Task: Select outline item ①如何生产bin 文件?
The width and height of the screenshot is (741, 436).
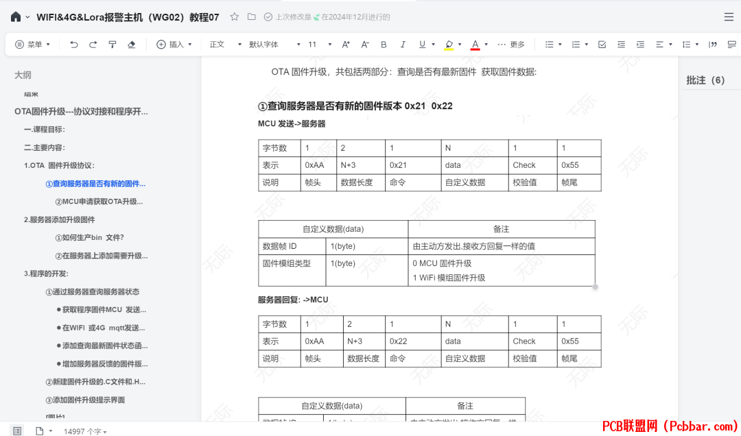Action: tap(89, 238)
